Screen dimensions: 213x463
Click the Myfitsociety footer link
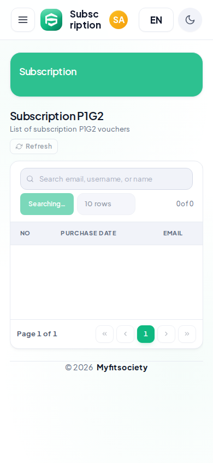point(122,368)
